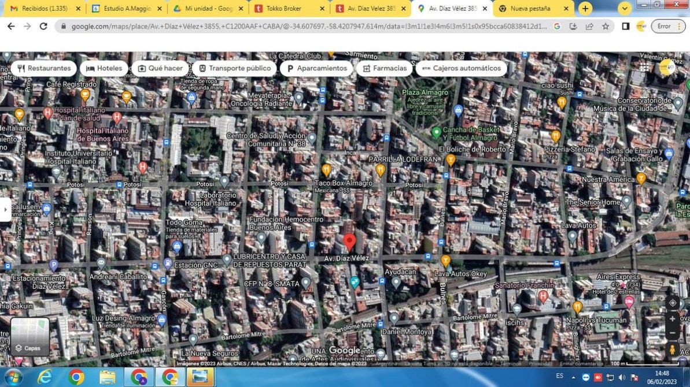This screenshot has height=387, width=690.
Task: Toggle the Transporte público filter chip
Action: click(x=234, y=68)
